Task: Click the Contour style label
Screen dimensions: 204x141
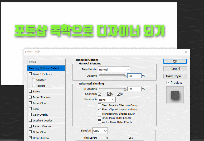Action: tap(41, 80)
